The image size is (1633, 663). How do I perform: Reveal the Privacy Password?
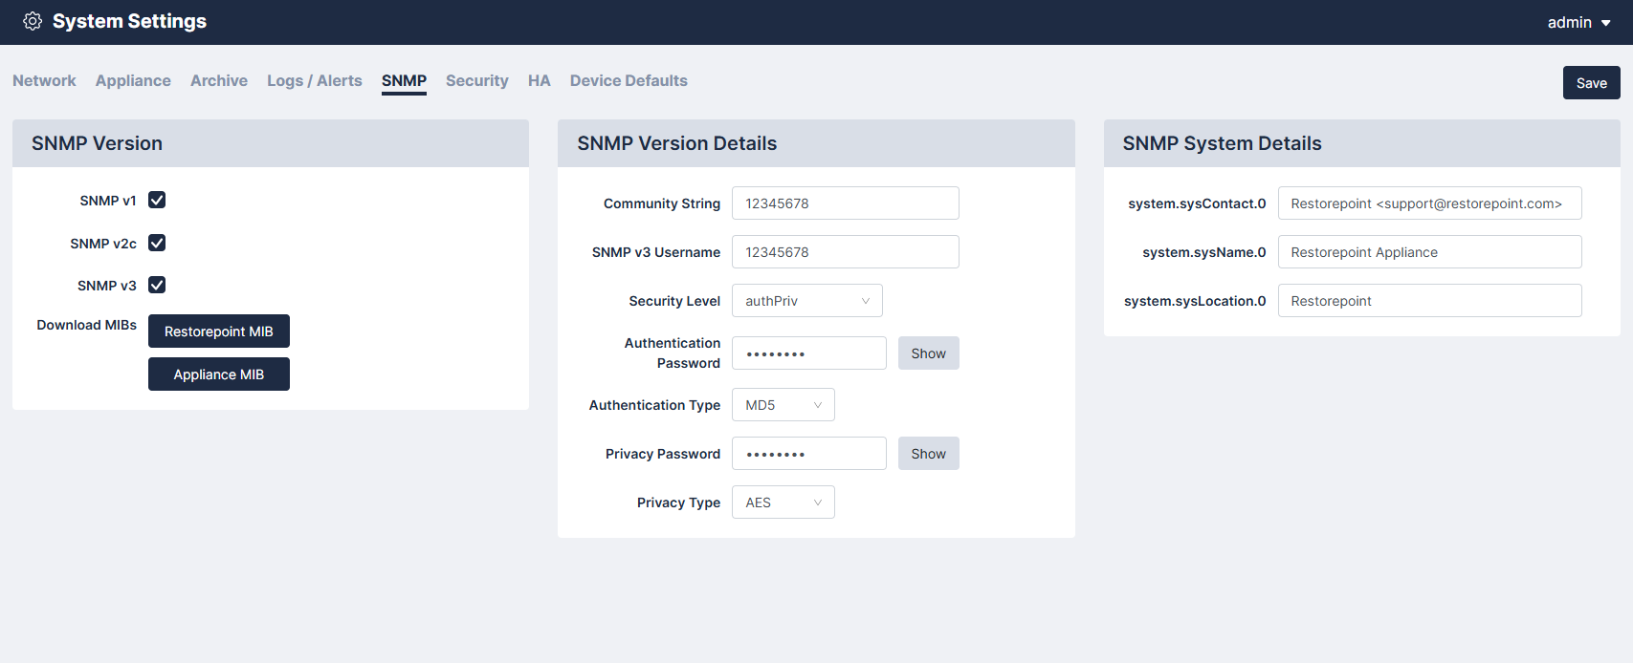point(928,454)
